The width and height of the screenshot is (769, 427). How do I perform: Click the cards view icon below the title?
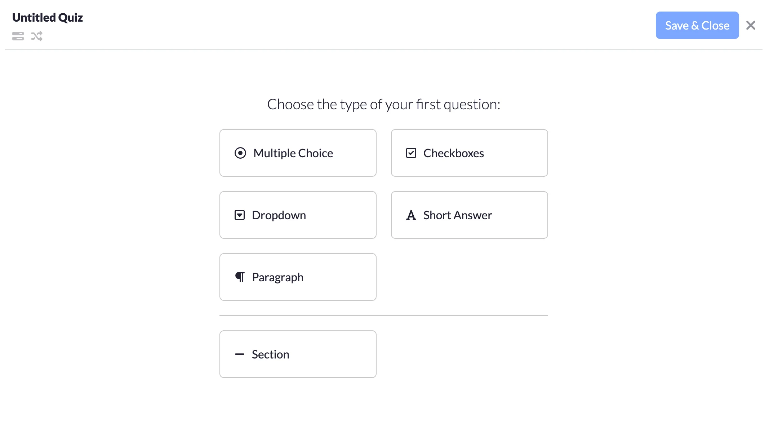coord(18,36)
